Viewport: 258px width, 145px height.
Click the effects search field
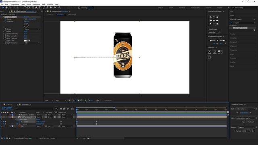pos(243,23)
